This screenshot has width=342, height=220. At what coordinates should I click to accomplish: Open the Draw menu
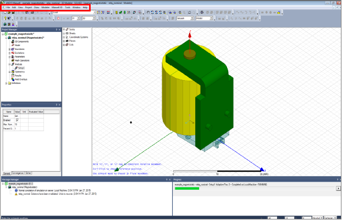36,7
